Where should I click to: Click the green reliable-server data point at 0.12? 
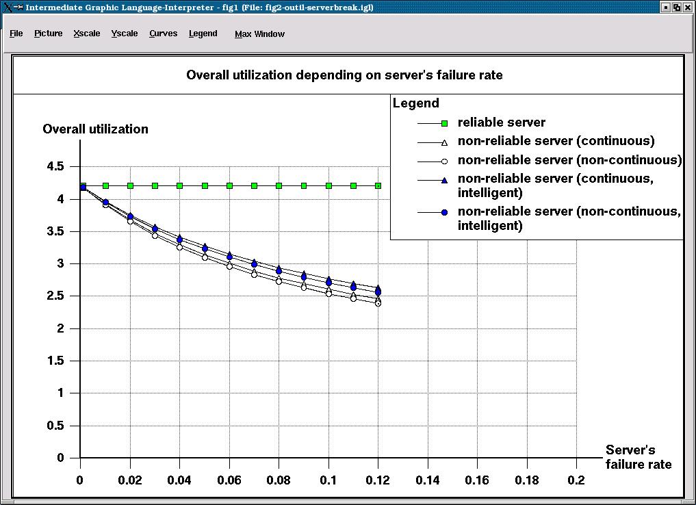coord(378,185)
